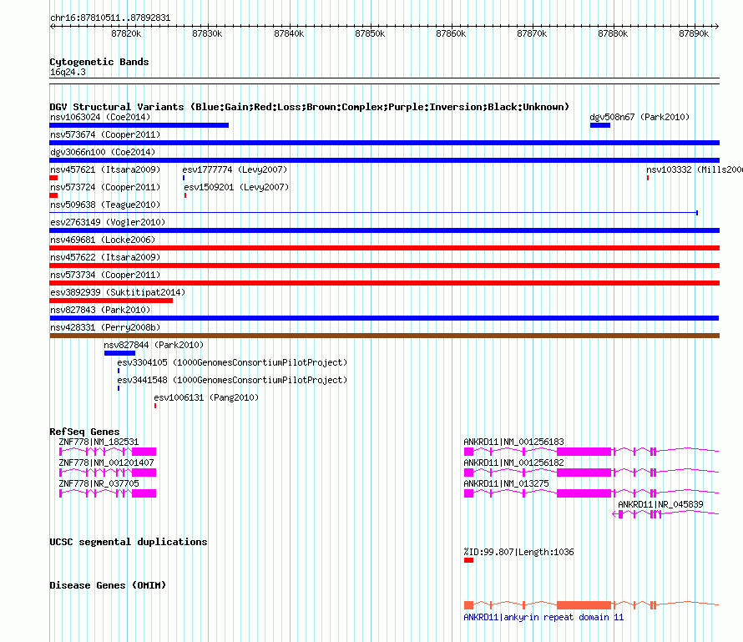743x642 pixels.
Task: Click red bar under esv3892939
Action: click(x=111, y=301)
